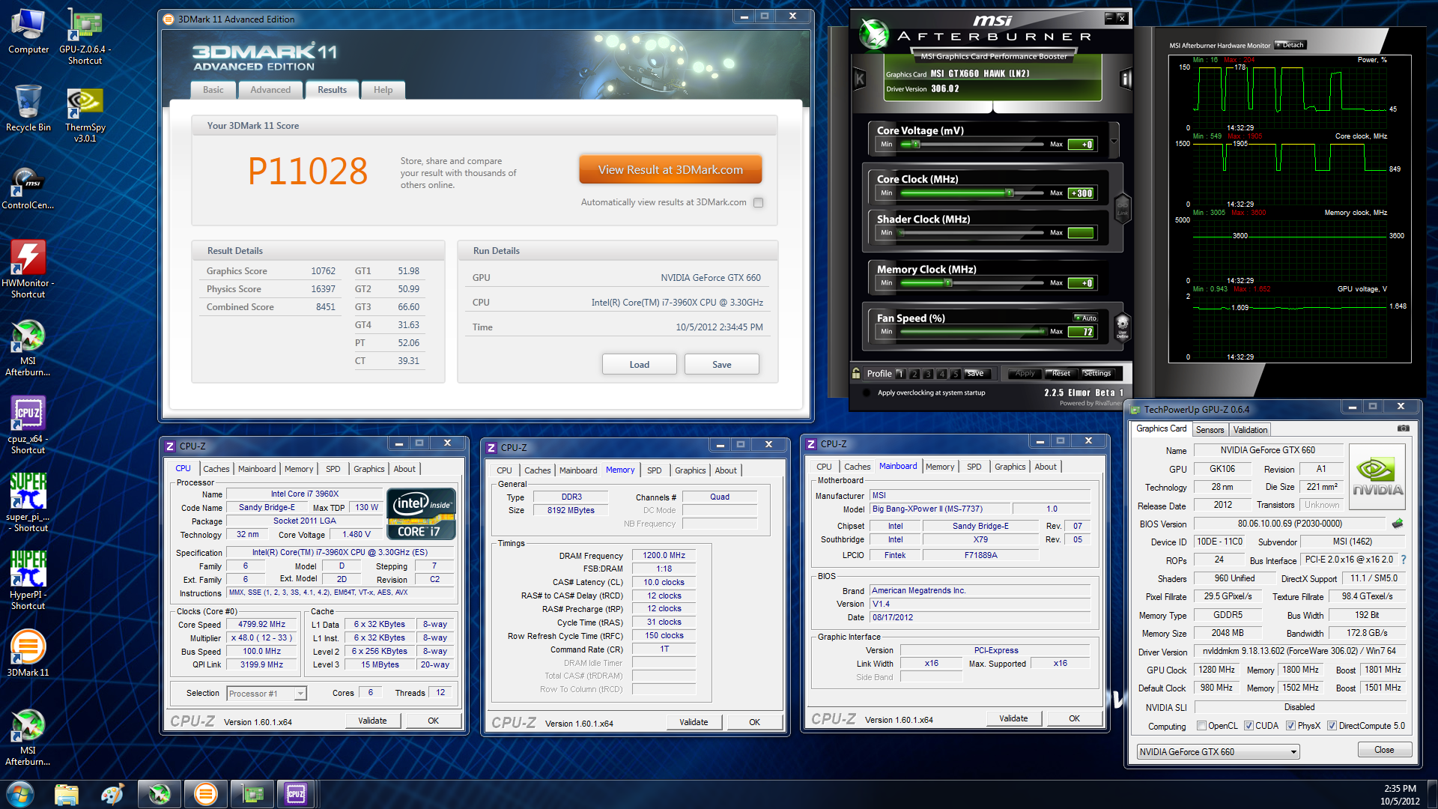1438x809 pixels.
Task: Click the BIOS save chip icon in GPU-Z
Action: (1397, 524)
